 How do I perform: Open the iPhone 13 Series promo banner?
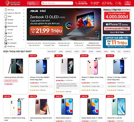coord(117,28)
